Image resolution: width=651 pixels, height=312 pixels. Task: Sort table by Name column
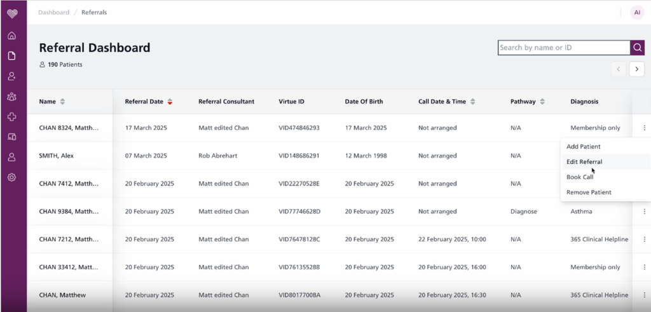pos(62,102)
